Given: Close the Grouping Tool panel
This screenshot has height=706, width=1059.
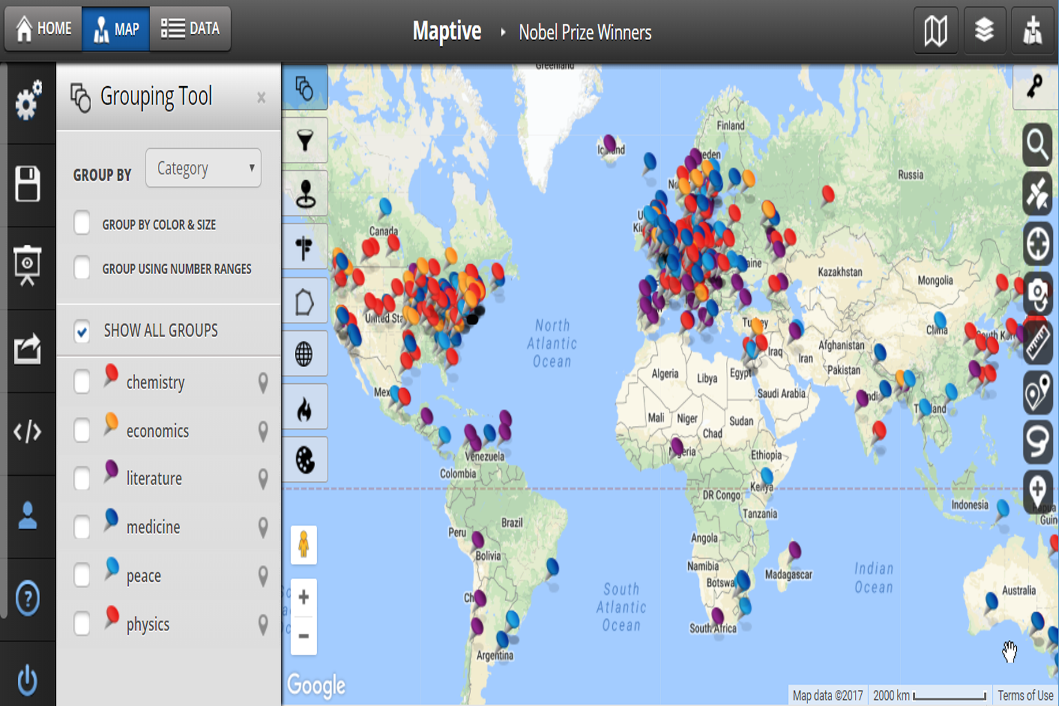Looking at the screenshot, I should click(261, 98).
